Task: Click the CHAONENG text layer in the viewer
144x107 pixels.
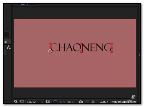Action: tap(82, 47)
